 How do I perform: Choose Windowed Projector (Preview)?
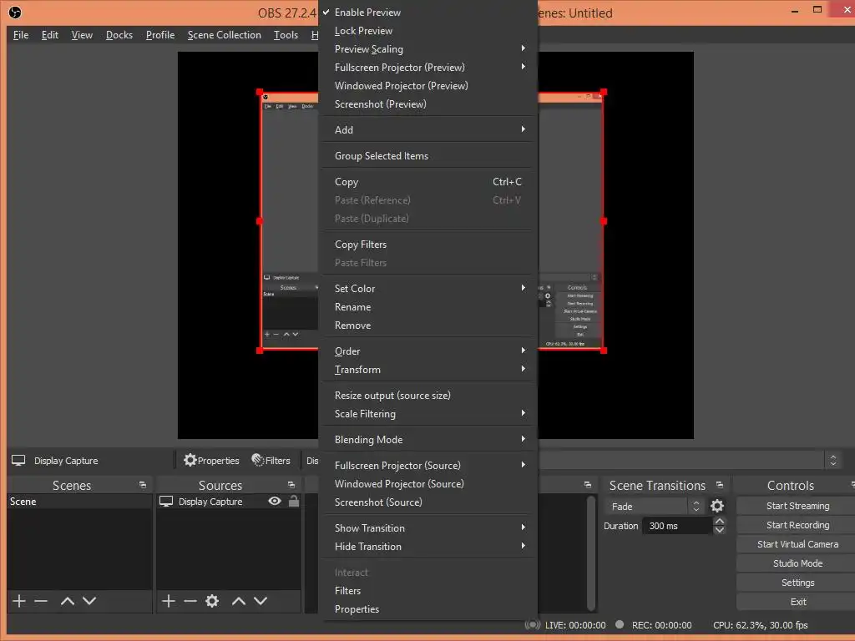(427, 86)
